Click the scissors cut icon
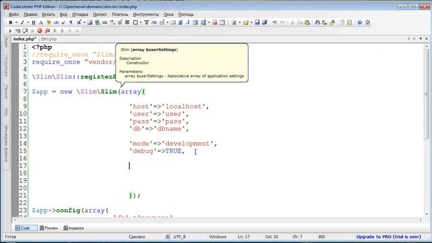This screenshot has width=432, height=243. pos(292,22)
